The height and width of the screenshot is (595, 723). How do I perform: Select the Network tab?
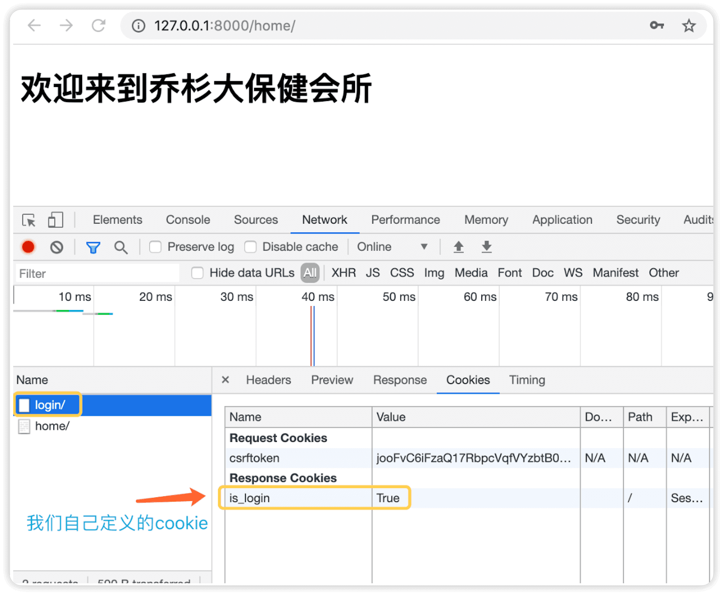(x=325, y=220)
